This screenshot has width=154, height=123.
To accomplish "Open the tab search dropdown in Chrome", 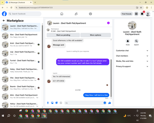I will [2, 2].
